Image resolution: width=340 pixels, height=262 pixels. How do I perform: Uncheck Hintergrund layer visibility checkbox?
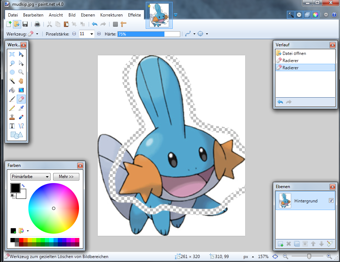pos(331,201)
